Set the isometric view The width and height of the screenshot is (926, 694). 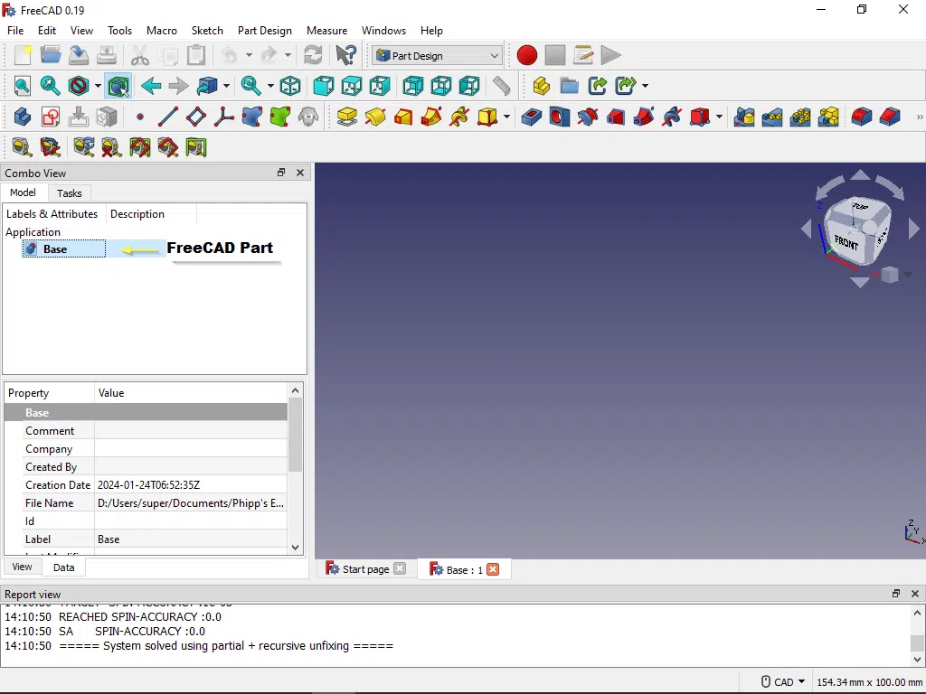click(x=290, y=86)
